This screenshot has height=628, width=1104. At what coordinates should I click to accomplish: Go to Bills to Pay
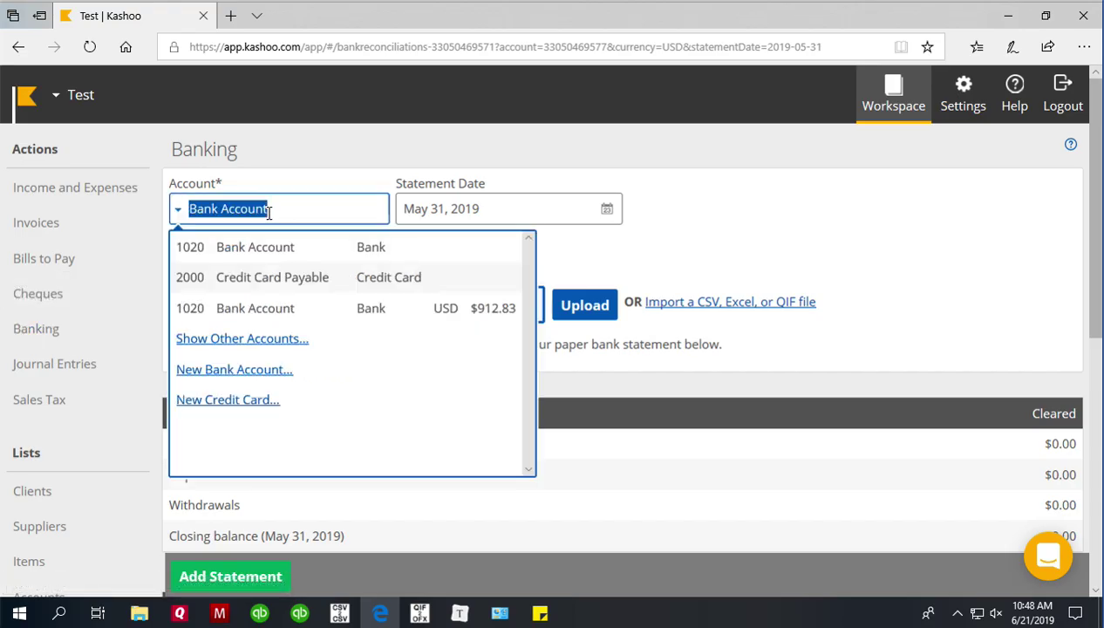(x=44, y=258)
